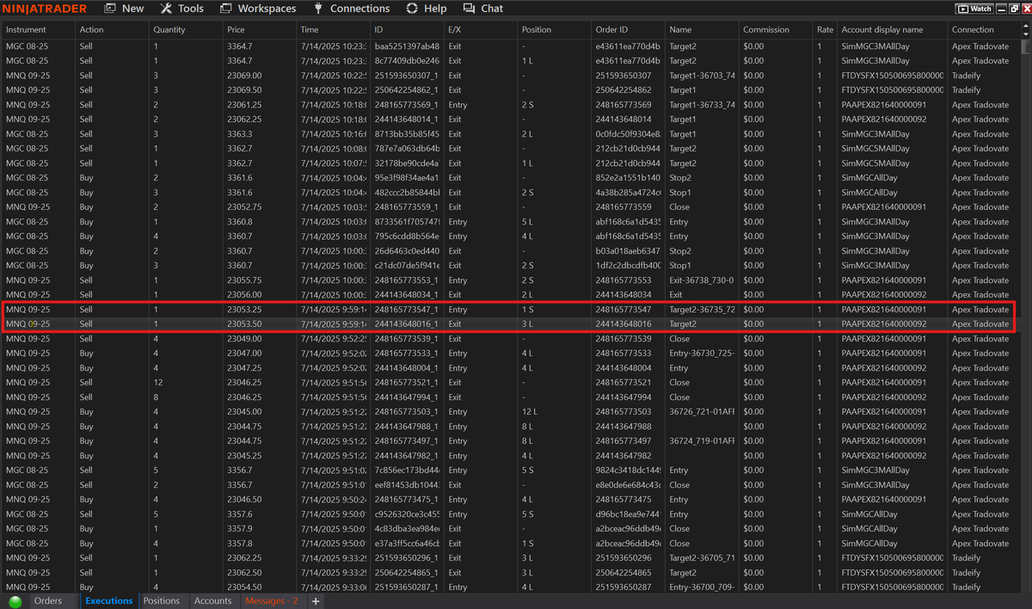Image resolution: width=1032 pixels, height=609 pixels.
Task: Select ID cell 8c77409db0e246
Action: 408,61
